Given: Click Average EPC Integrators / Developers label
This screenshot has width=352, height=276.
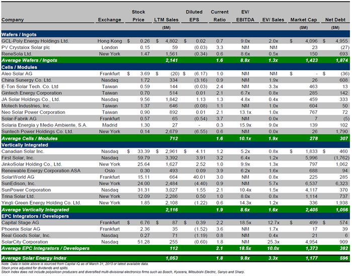Looking at the screenshot, I should point(45,248).
